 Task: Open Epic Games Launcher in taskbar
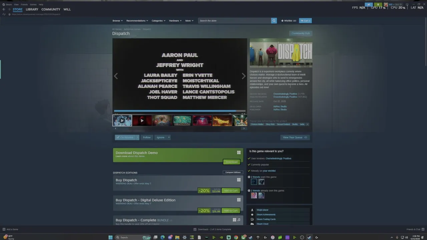coord(258,237)
